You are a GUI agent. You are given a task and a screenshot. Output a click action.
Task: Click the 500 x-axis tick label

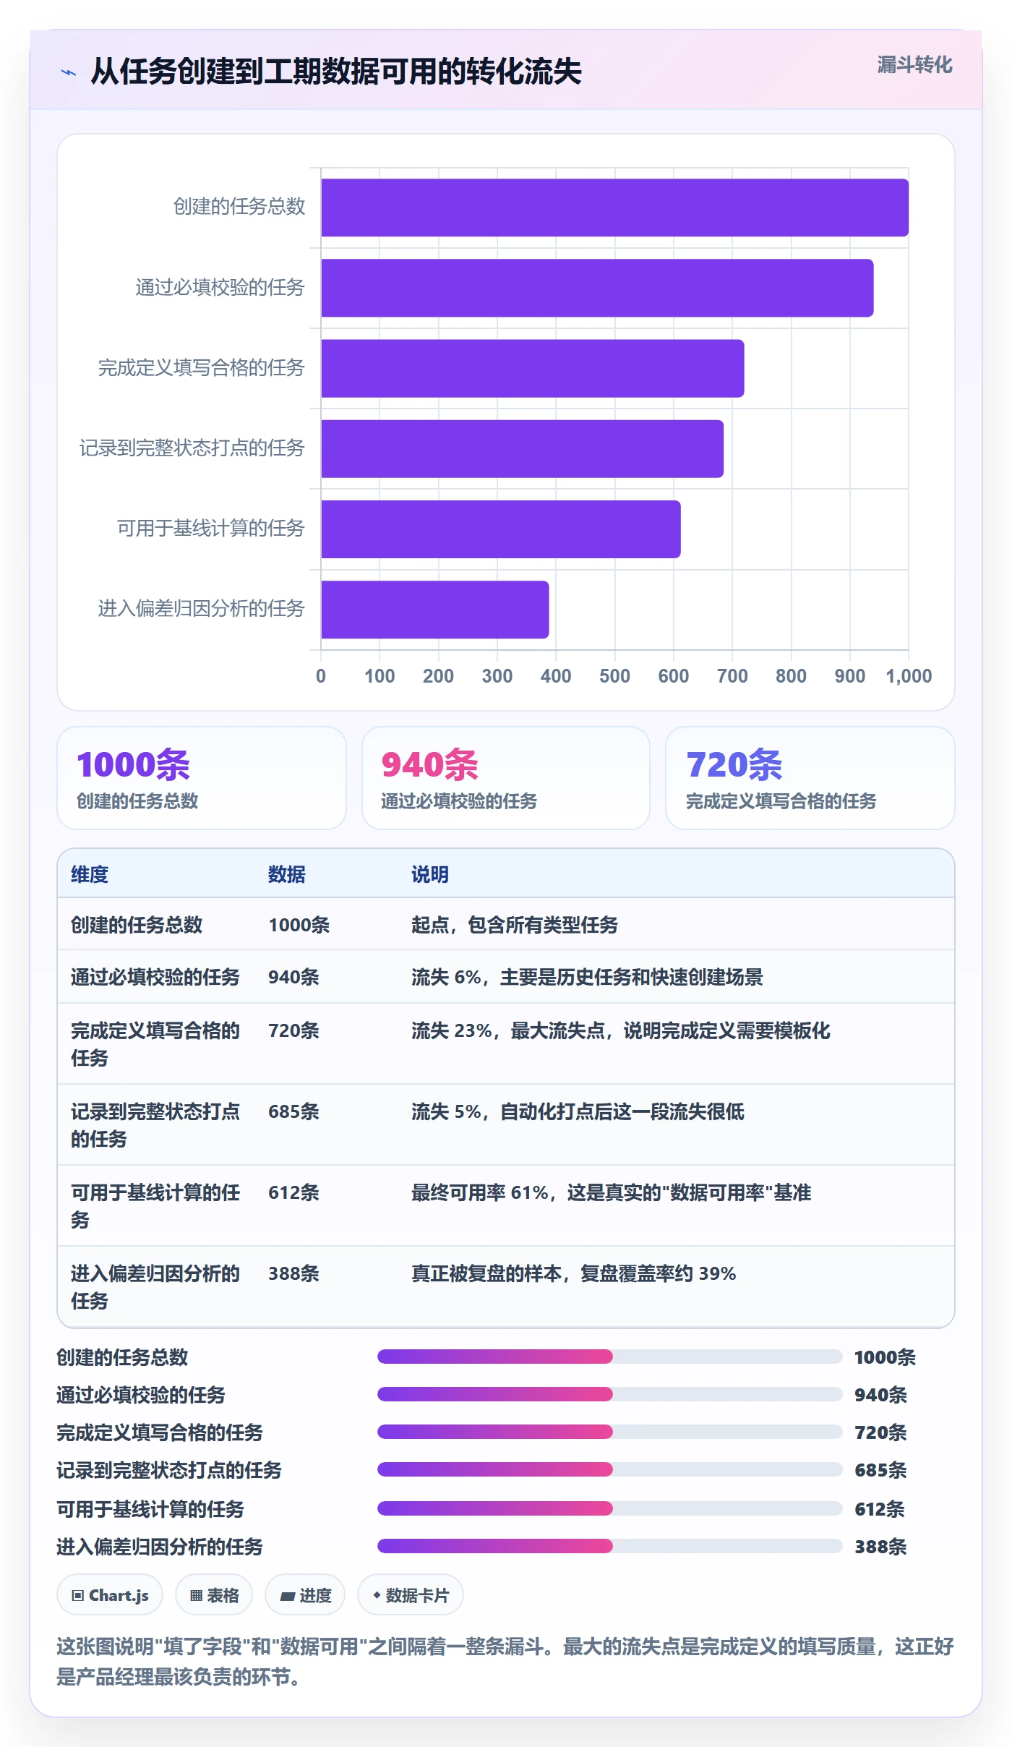pyautogui.click(x=614, y=676)
